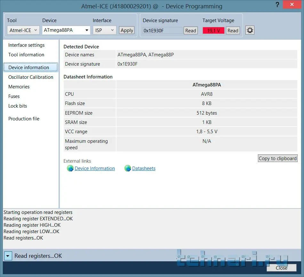Click the status bar text 'Read registers...OK'
Viewport: 304px width, 277px height.
(x=38, y=256)
